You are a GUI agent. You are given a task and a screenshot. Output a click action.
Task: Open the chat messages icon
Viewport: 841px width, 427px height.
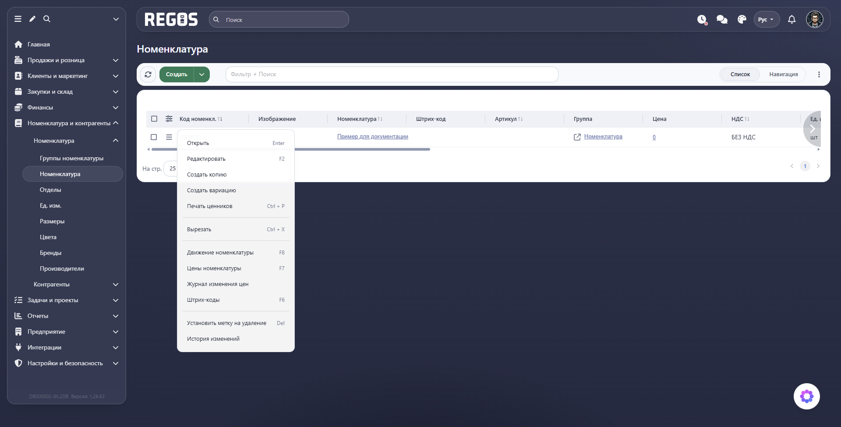coord(722,19)
